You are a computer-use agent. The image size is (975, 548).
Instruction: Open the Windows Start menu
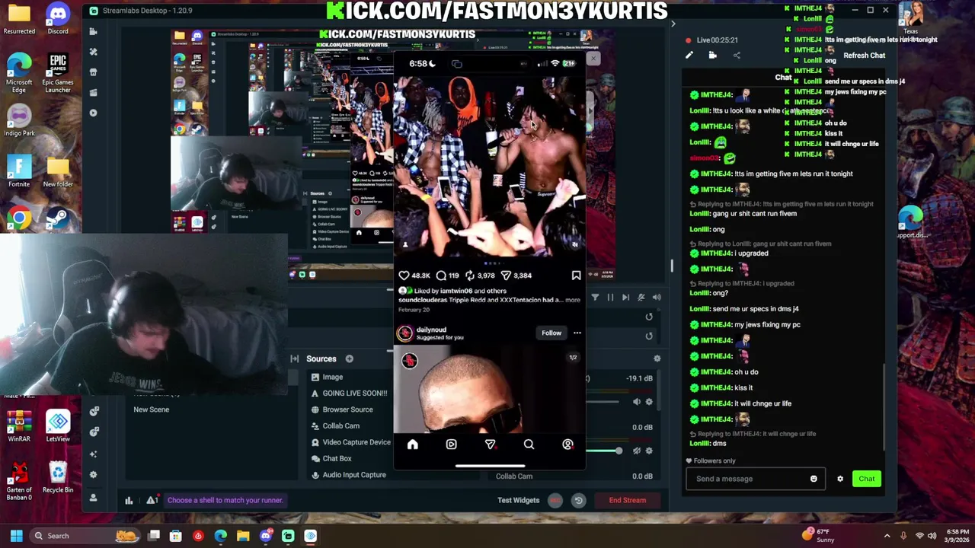[16, 536]
